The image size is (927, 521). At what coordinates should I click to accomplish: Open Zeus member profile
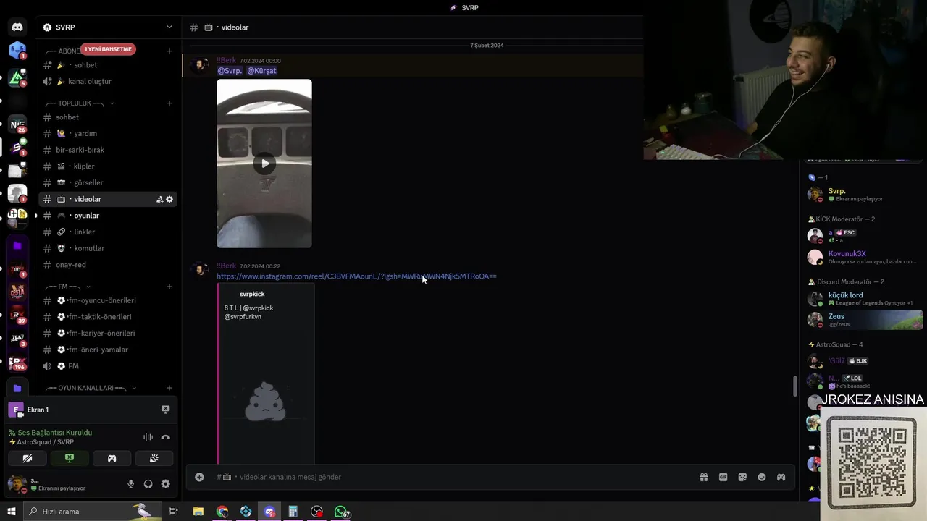(x=865, y=320)
